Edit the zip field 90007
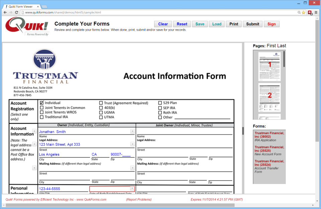Screen dimensions: 321x209 coord(122,154)
